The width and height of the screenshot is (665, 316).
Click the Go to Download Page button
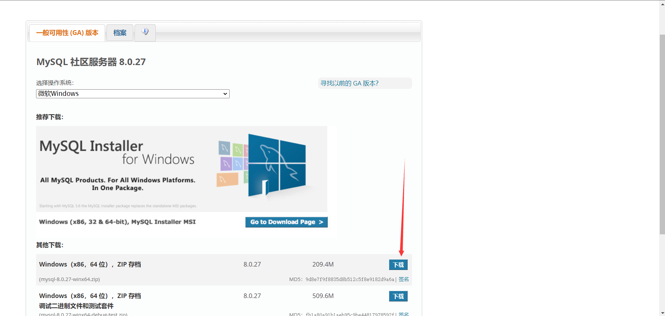[287, 222]
